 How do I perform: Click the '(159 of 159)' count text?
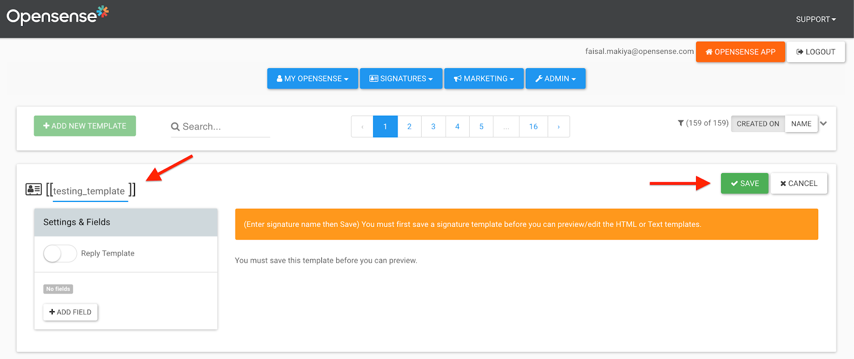tap(707, 123)
